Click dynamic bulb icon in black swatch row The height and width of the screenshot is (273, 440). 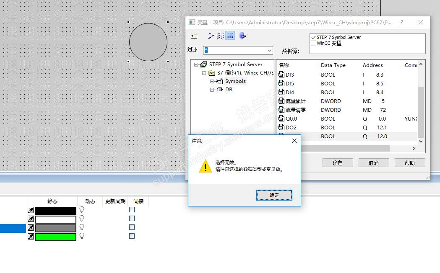click(82, 210)
